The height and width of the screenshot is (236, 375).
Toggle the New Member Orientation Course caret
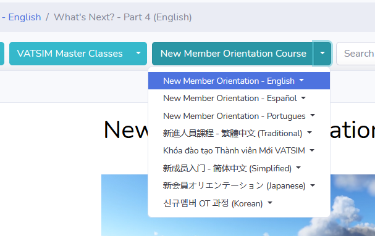coord(322,54)
